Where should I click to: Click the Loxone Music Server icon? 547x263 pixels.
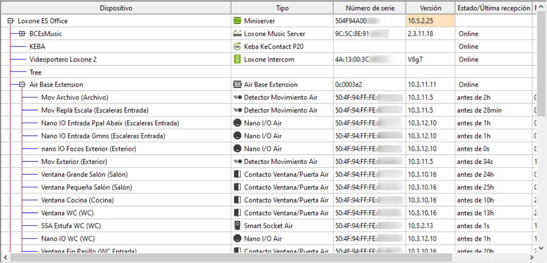coord(237,33)
